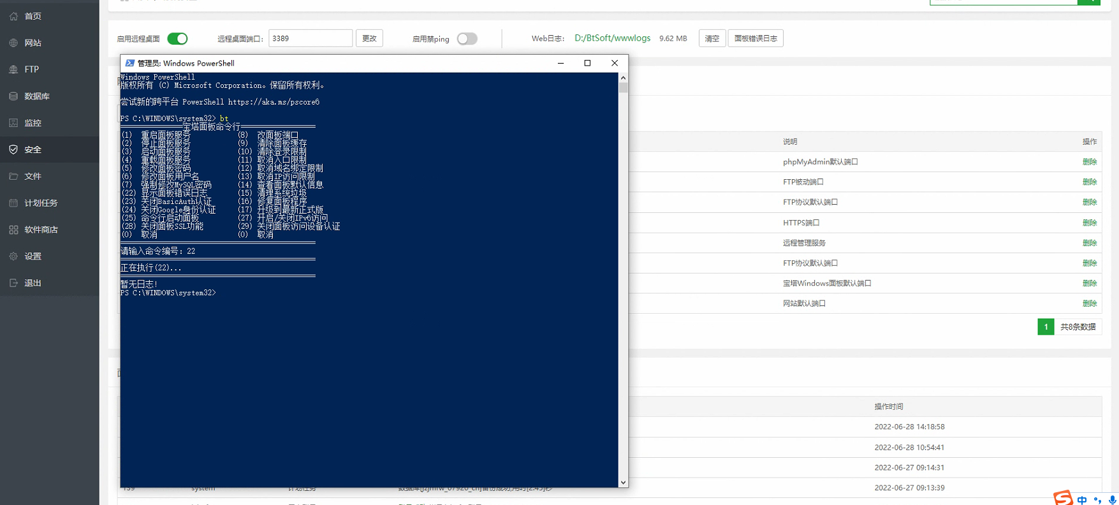Click PowerShell scrollbar down arrow
The image size is (1119, 505).
(623, 483)
